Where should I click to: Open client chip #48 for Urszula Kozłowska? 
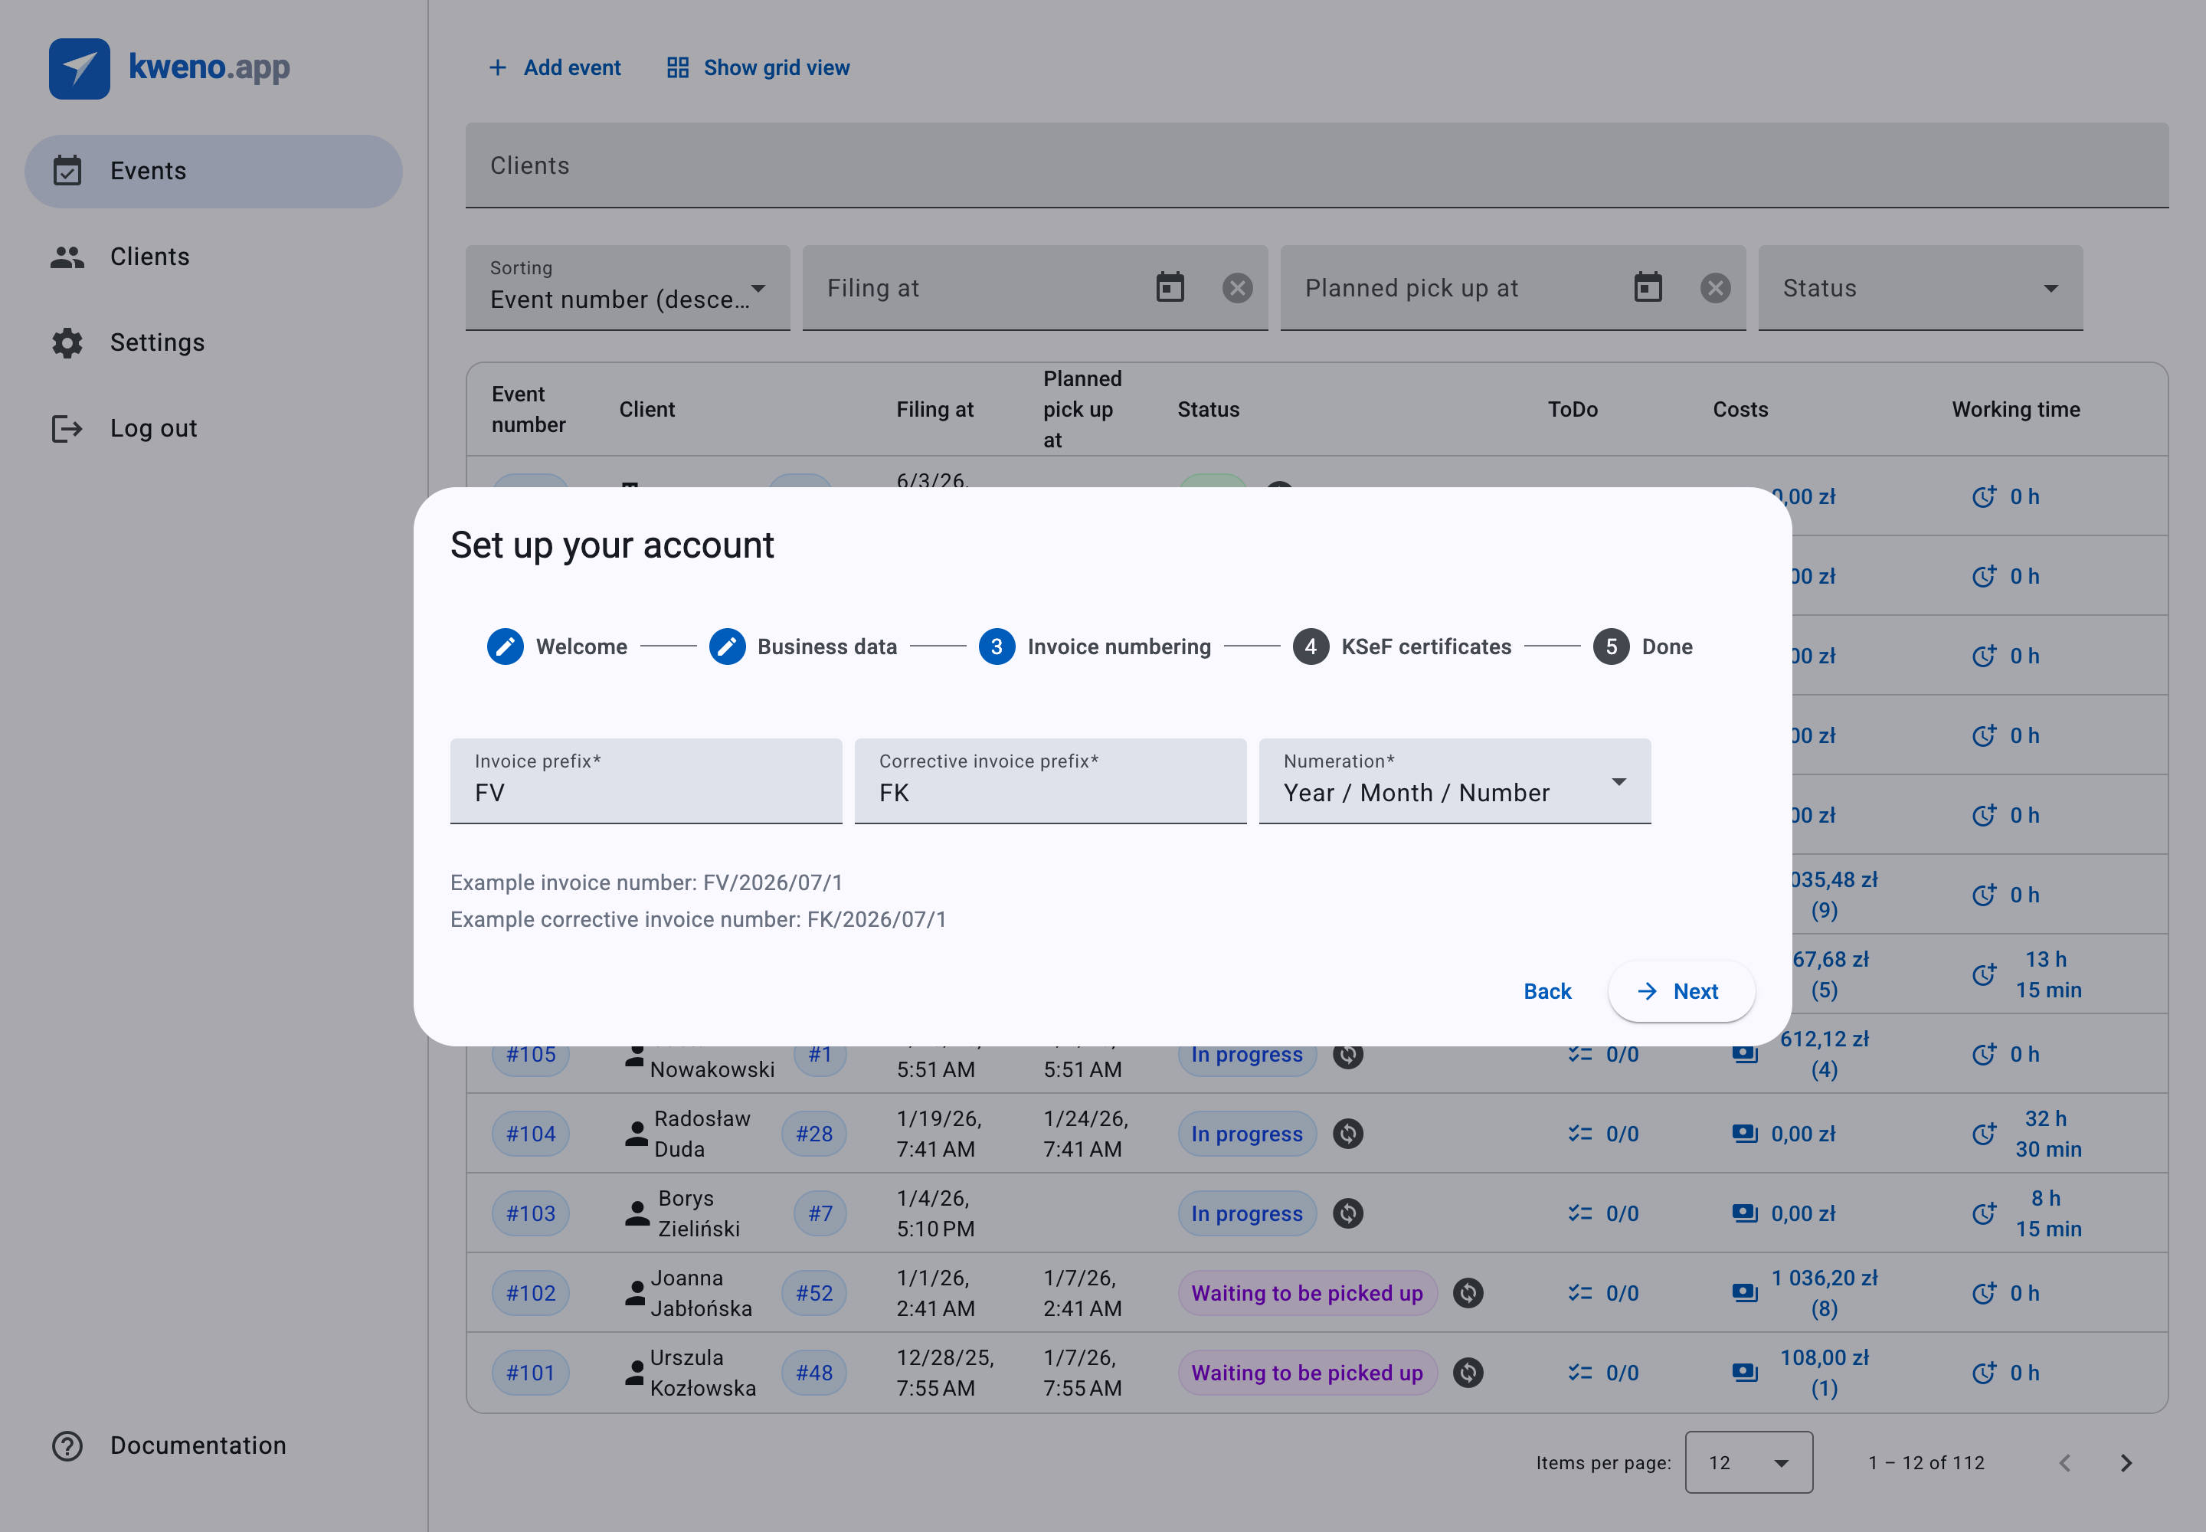[x=814, y=1373]
